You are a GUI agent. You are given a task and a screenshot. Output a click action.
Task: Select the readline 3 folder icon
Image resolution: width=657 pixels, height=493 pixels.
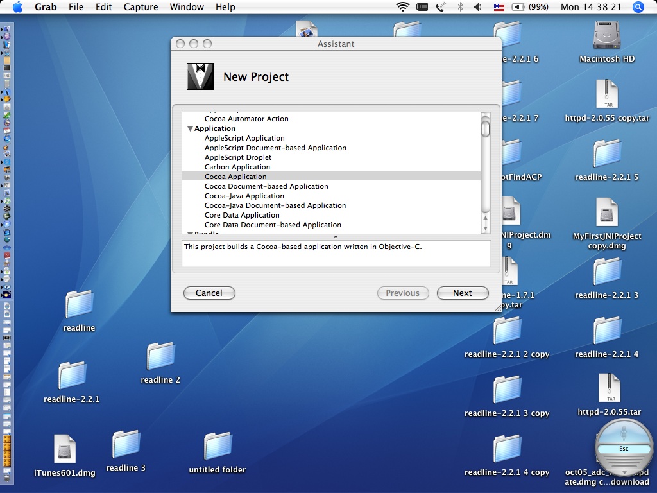126,444
